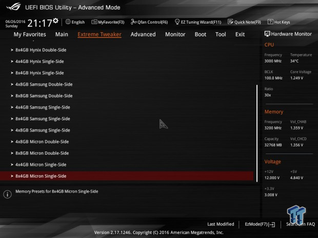The image size is (318, 238).
Task: Click the preset list scrollbar
Action: 257,133
